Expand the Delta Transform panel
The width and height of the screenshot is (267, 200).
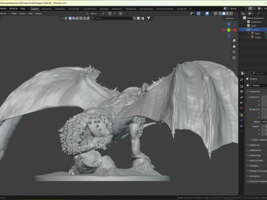(258, 139)
